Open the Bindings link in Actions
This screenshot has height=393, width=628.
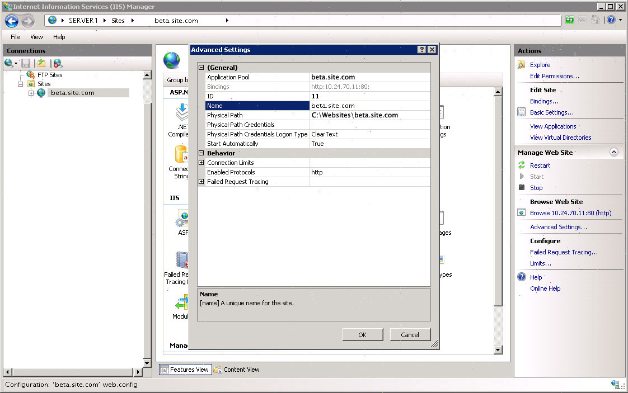click(544, 101)
